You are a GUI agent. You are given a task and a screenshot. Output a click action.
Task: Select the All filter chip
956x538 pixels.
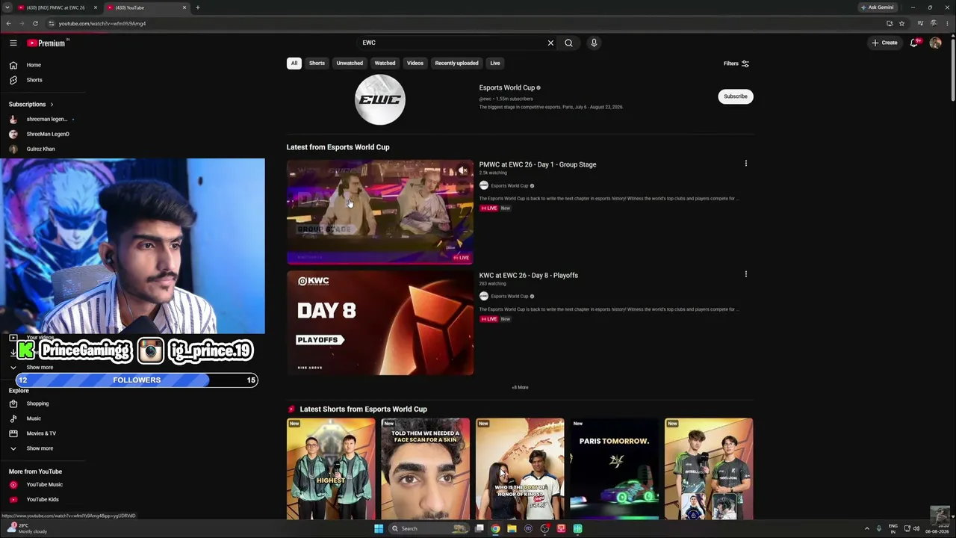[x=294, y=63]
